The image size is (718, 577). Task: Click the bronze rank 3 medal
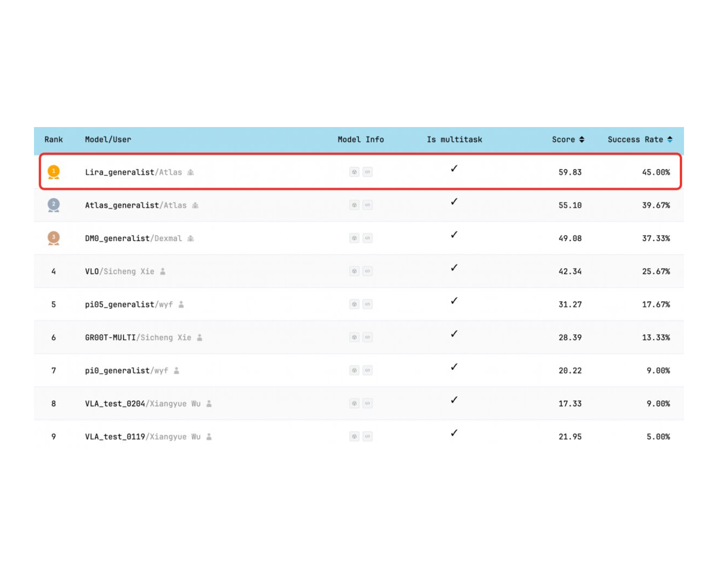54,238
